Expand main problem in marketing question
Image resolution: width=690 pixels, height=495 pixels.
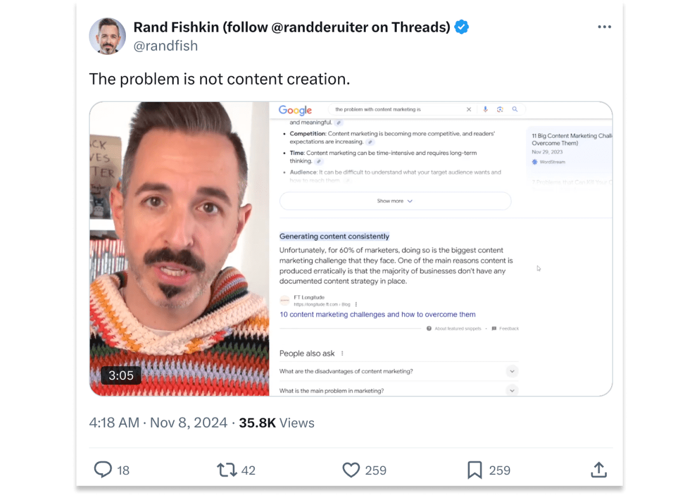[x=398, y=391]
